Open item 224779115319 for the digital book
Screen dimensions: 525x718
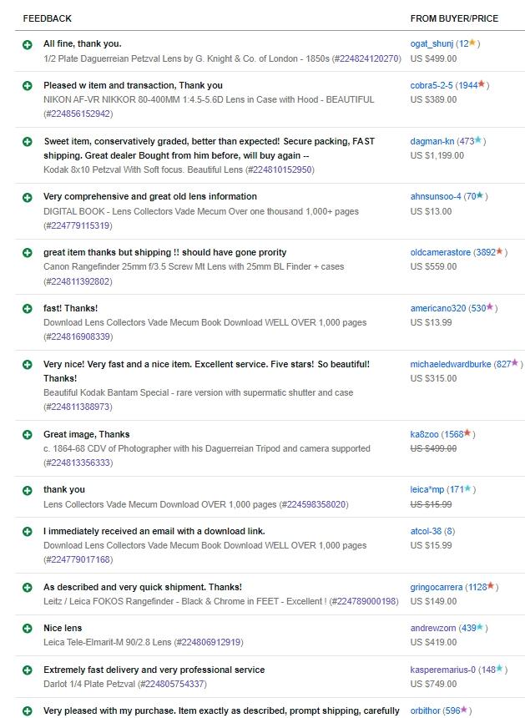[78, 225]
